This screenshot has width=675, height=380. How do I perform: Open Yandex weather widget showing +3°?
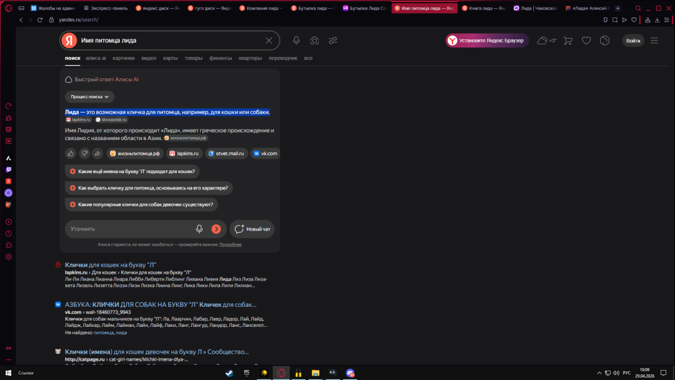pyautogui.click(x=547, y=41)
